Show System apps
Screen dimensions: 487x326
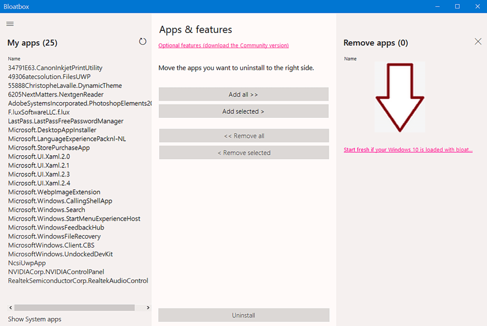pyautogui.click(x=35, y=319)
